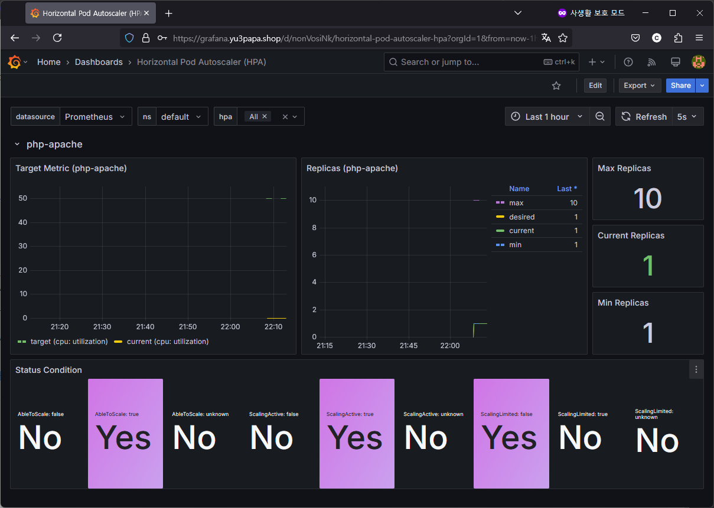Sort legend by Last column

tap(567, 189)
